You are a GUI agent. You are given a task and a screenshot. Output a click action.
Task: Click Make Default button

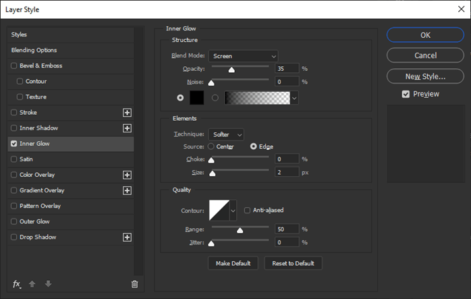[x=233, y=263]
